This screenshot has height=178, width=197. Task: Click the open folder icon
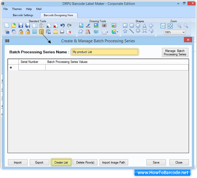coord(14,26)
